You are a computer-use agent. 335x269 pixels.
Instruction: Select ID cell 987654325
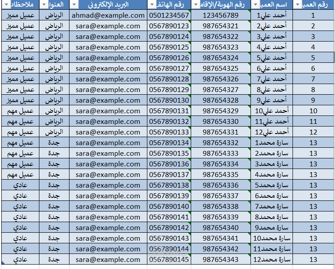[221, 69]
